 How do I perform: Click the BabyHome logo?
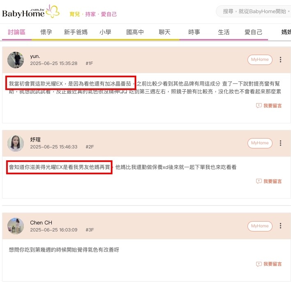(x=31, y=12)
